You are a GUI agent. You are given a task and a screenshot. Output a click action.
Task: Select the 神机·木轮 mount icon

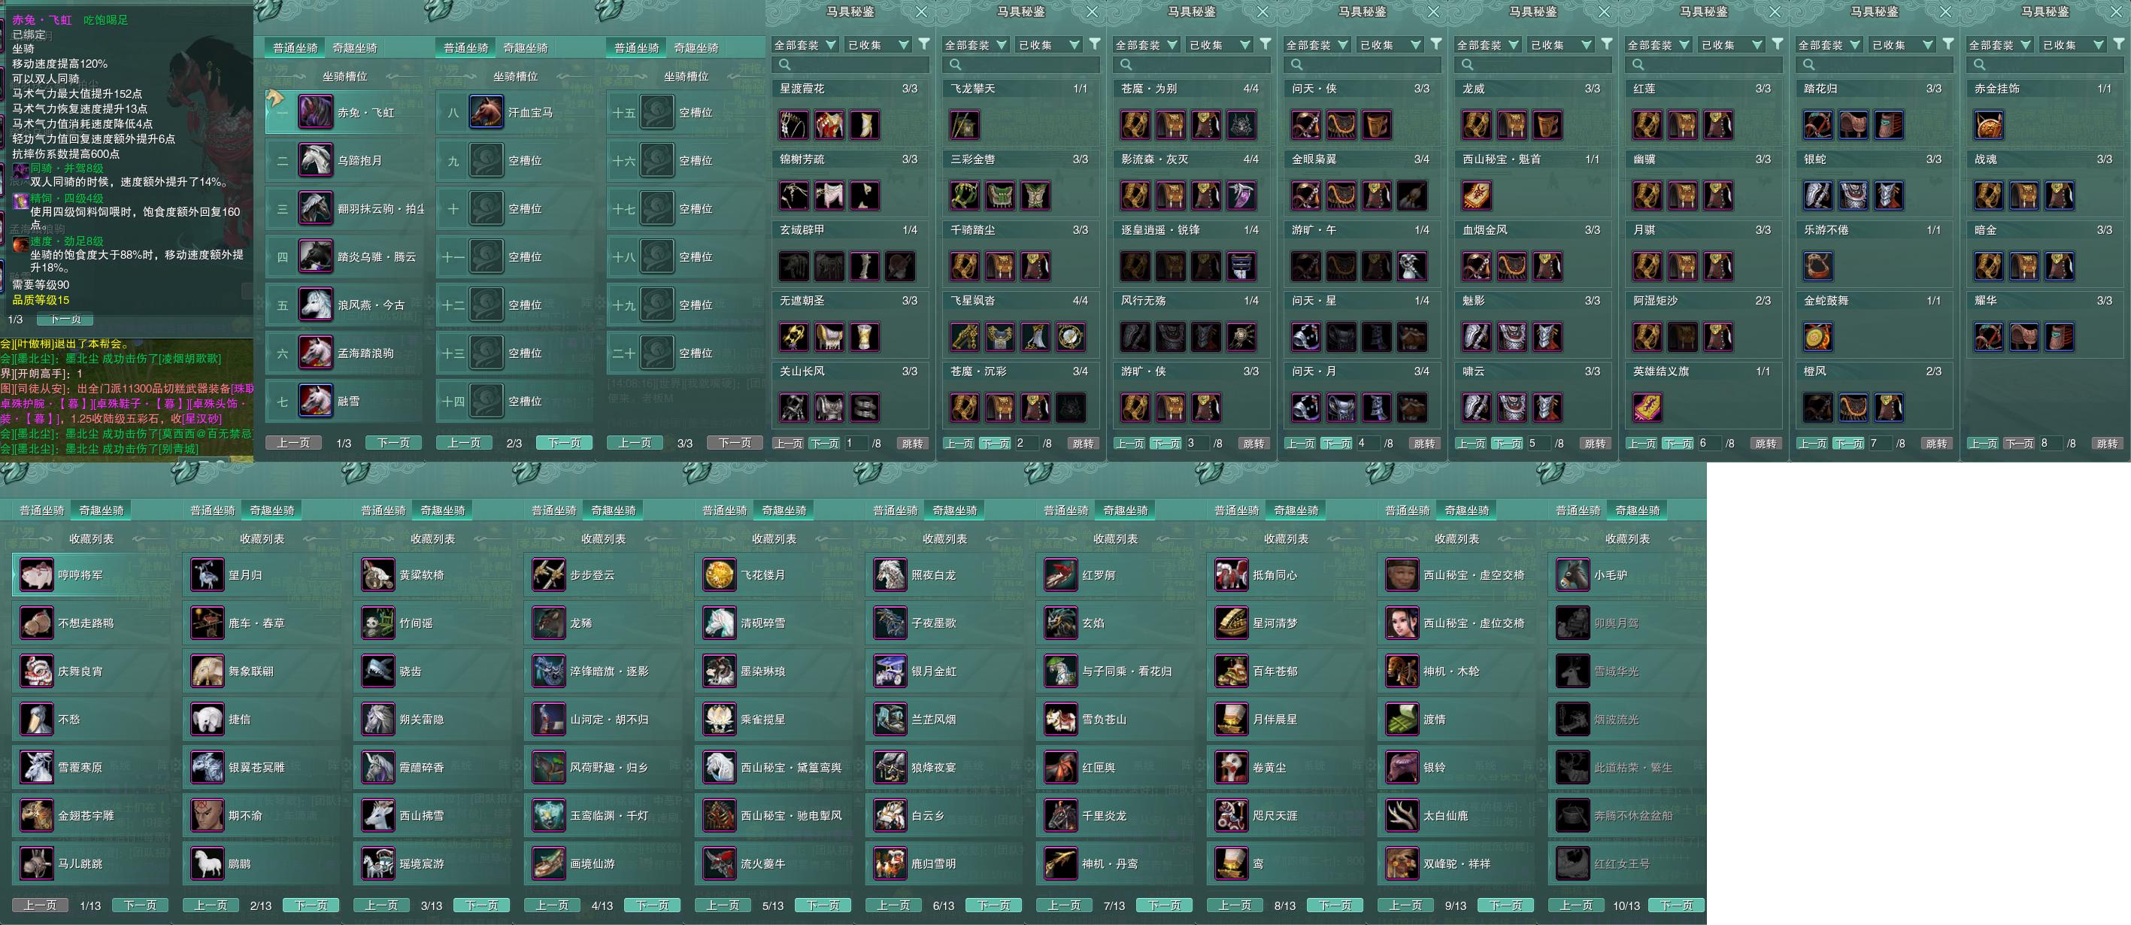coord(1402,671)
